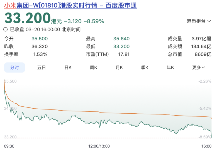Click the 16:00 closing time axis label
The height and width of the screenshot is (152, 217).
click(206, 146)
